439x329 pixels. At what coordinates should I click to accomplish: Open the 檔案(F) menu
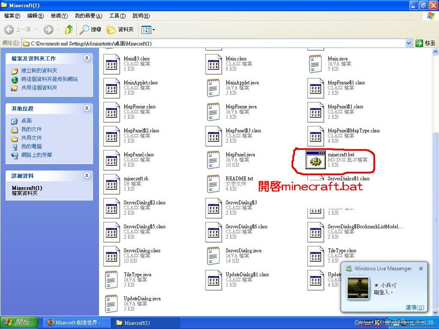click(x=12, y=16)
